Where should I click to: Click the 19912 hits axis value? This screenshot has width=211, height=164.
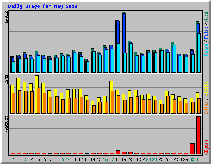6,17
